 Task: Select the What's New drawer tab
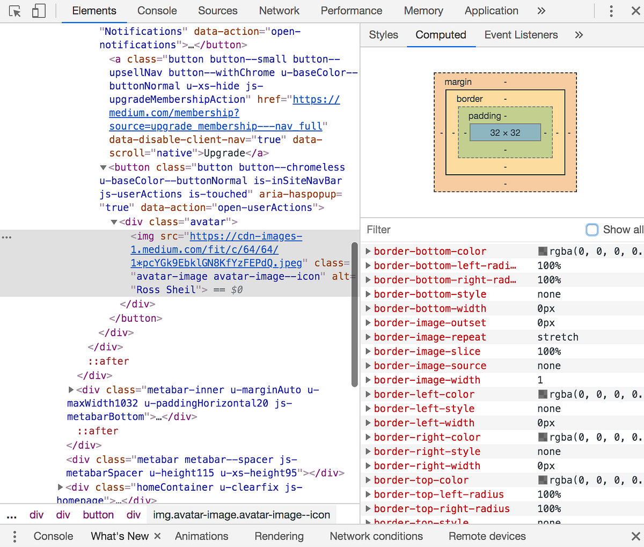tap(120, 536)
